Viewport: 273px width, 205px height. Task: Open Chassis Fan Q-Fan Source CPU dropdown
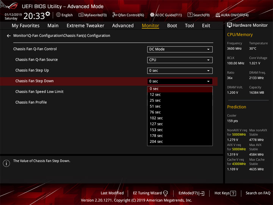(x=180, y=60)
